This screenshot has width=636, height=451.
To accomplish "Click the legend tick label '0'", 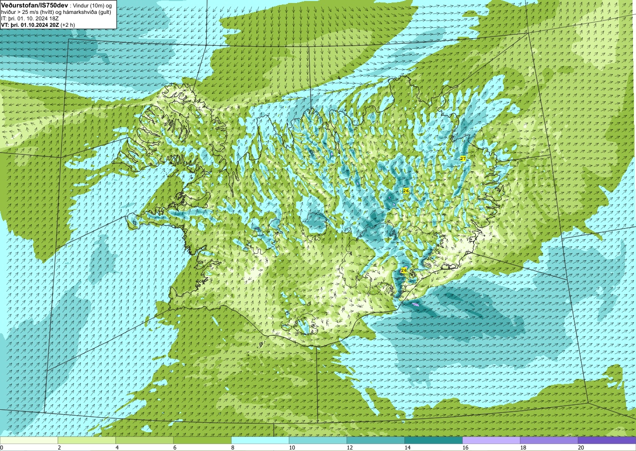I will pos(1,448).
